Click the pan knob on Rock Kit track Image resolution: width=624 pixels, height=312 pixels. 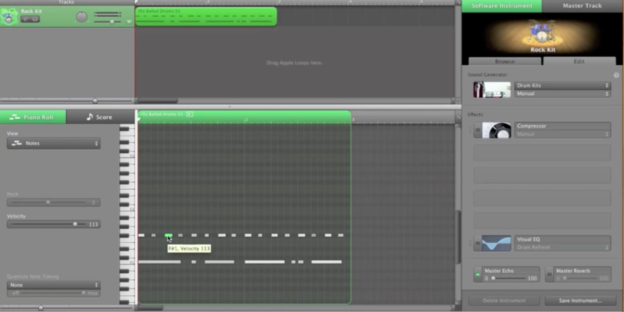pyautogui.click(x=82, y=17)
